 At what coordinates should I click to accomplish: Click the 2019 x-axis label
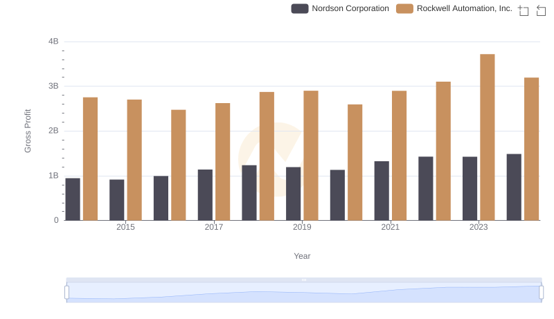click(302, 227)
